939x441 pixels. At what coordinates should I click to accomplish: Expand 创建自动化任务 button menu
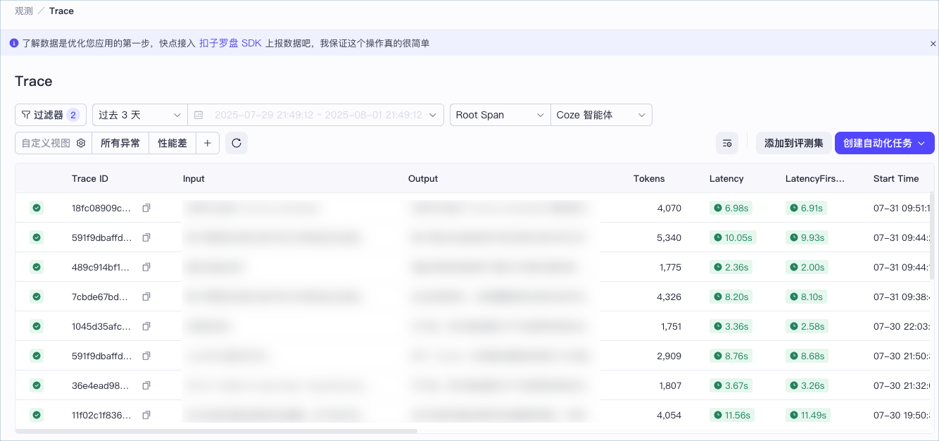click(x=885, y=143)
